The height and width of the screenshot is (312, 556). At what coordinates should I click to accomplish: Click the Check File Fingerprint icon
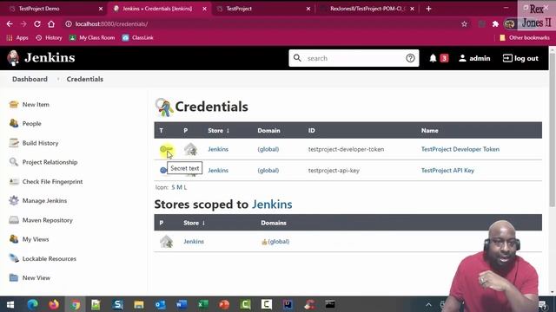tap(14, 181)
